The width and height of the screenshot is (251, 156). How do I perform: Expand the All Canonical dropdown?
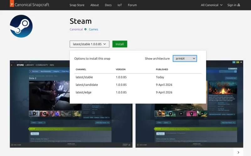pyautogui.click(x=211, y=5)
